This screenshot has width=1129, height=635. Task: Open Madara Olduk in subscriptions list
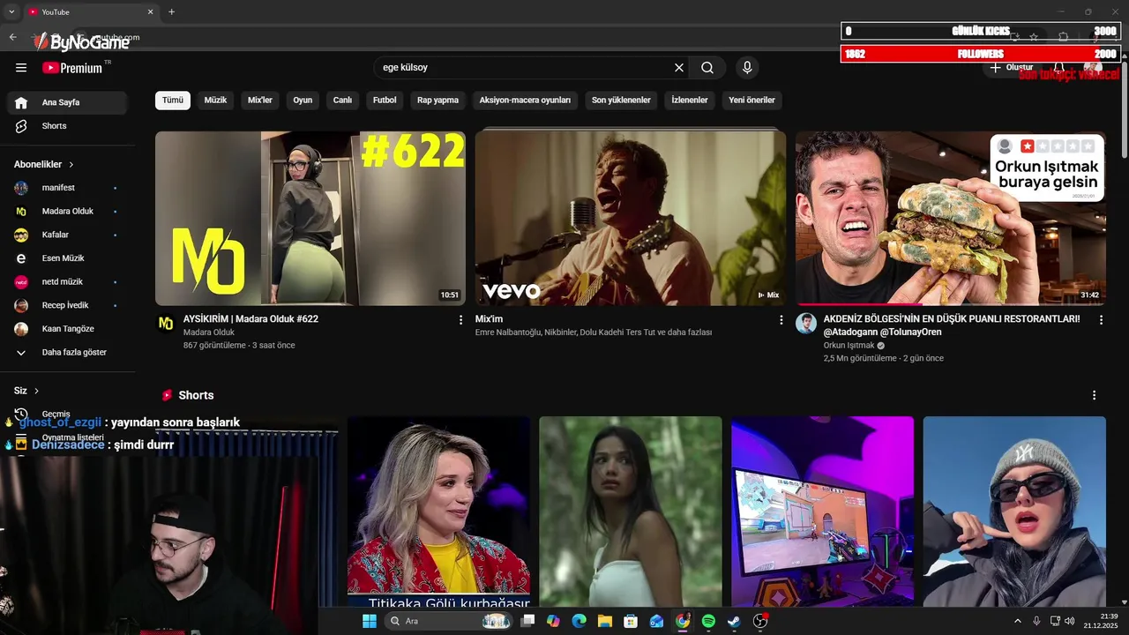pyautogui.click(x=67, y=212)
